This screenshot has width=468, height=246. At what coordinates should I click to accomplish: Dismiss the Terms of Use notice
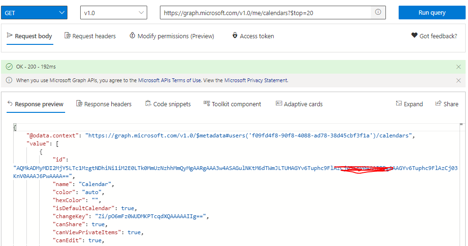tap(459, 81)
